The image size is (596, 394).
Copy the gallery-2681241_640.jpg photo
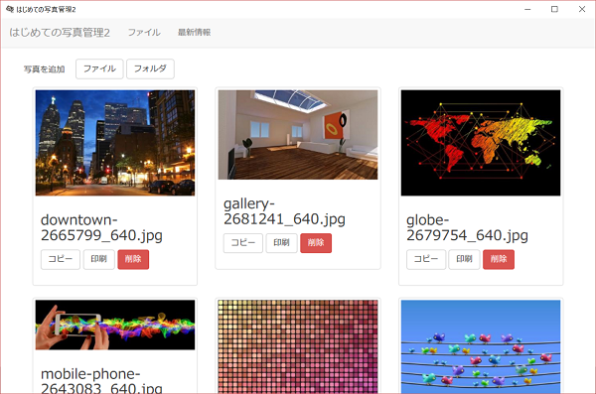(x=243, y=243)
